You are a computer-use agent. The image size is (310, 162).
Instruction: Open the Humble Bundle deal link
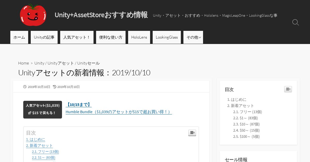tap(119, 112)
